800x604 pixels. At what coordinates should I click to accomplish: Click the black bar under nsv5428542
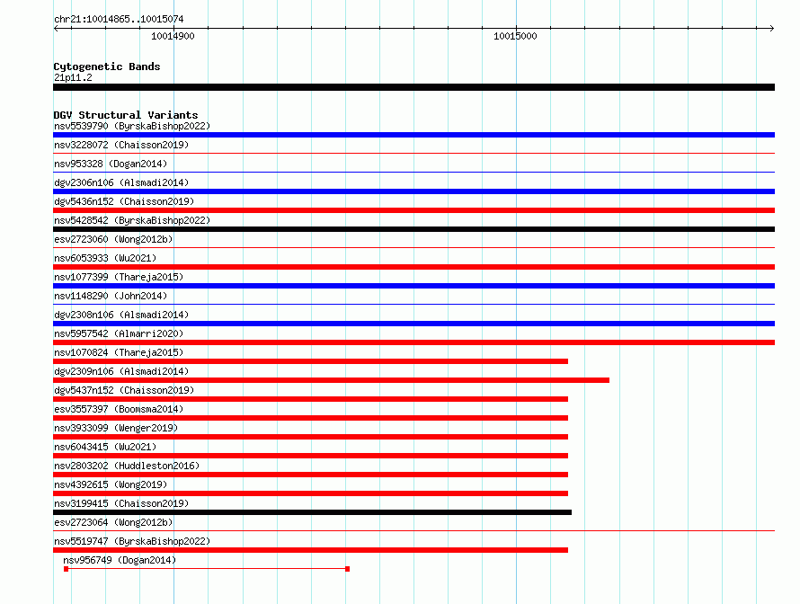(413, 229)
